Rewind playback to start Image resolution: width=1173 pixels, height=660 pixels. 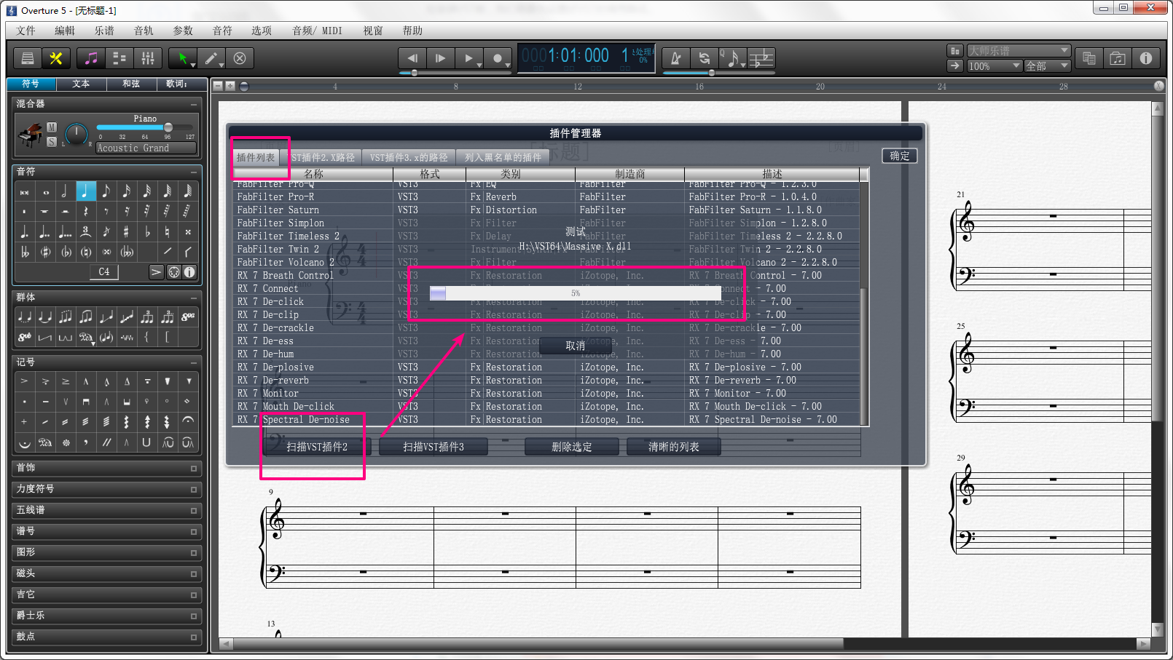tap(412, 58)
